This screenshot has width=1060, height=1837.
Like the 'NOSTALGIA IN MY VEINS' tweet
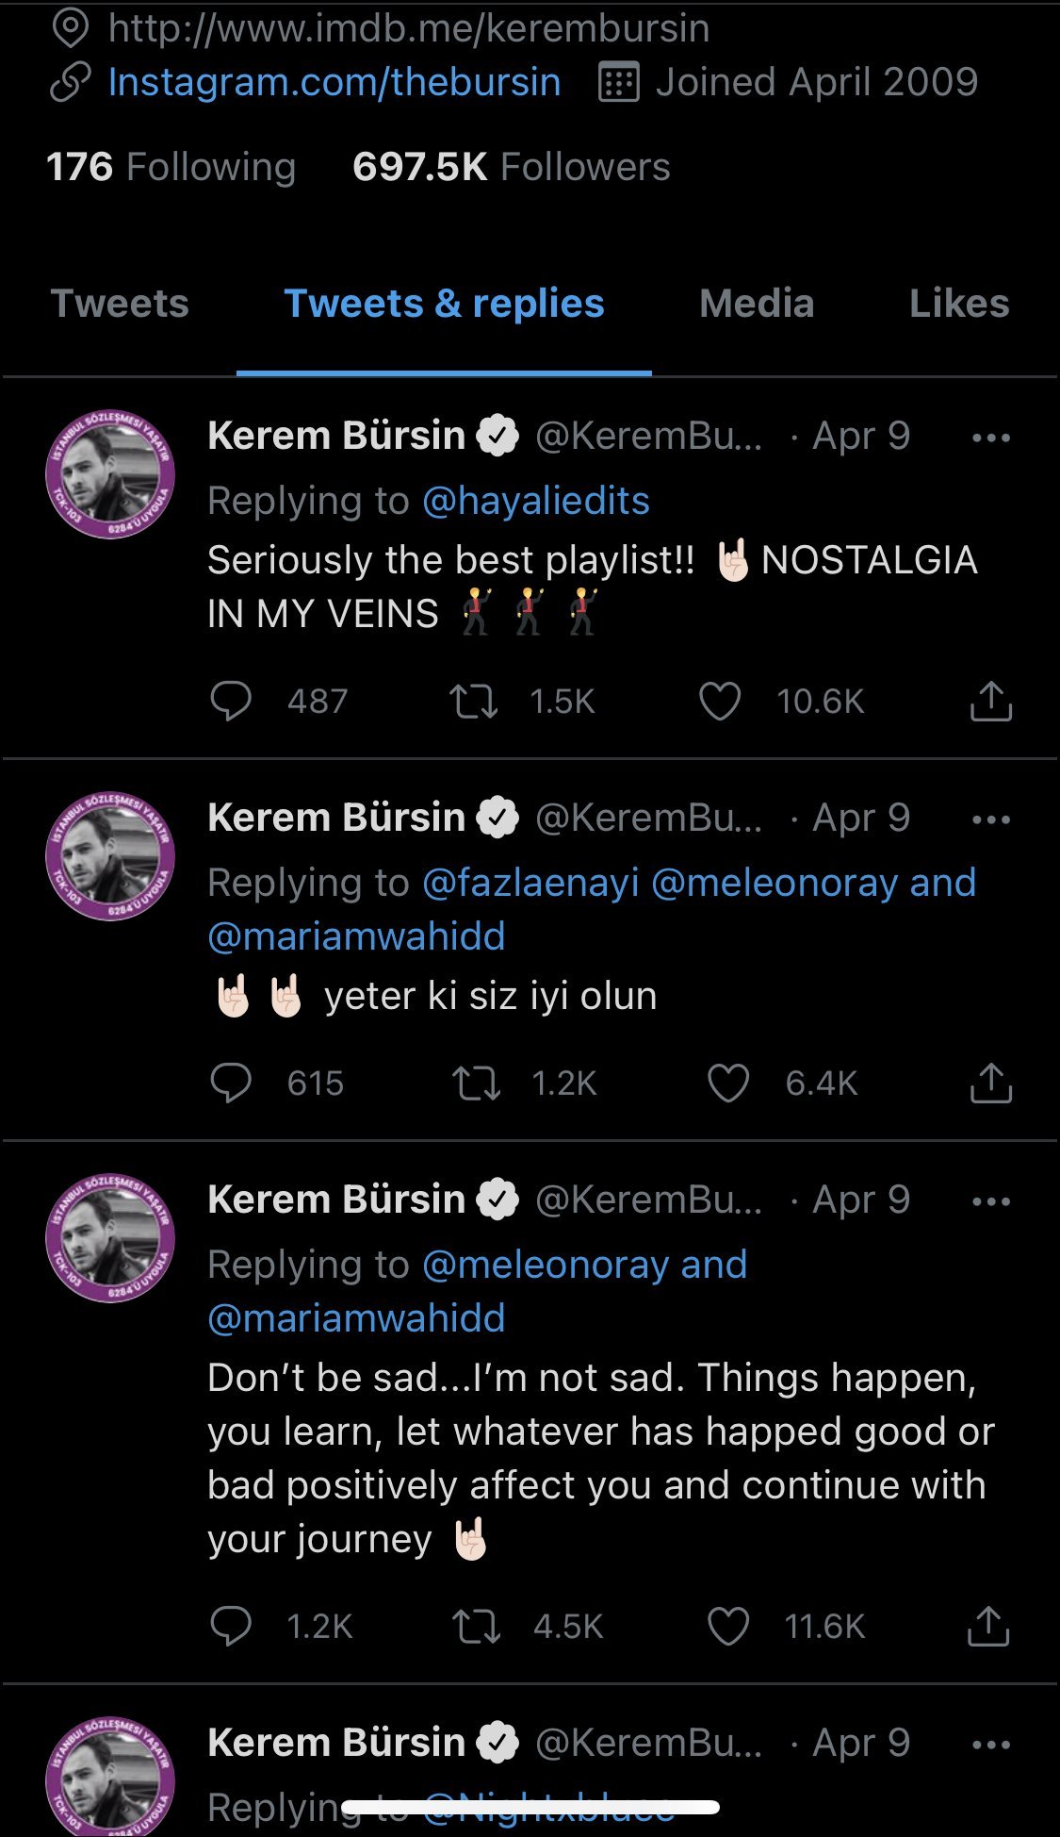pos(720,702)
